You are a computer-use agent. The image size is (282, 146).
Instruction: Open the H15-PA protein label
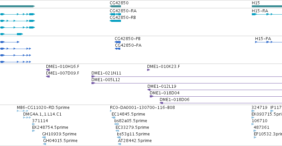coord(263,39)
